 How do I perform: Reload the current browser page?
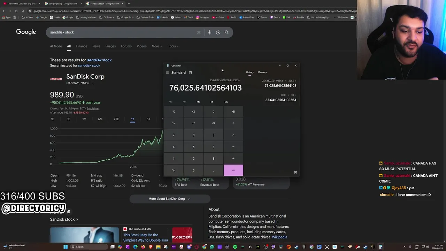pos(16,11)
